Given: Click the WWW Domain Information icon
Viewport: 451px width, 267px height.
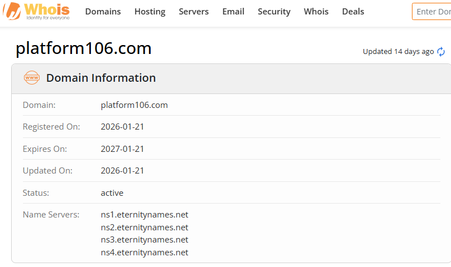Looking at the screenshot, I should coord(32,78).
